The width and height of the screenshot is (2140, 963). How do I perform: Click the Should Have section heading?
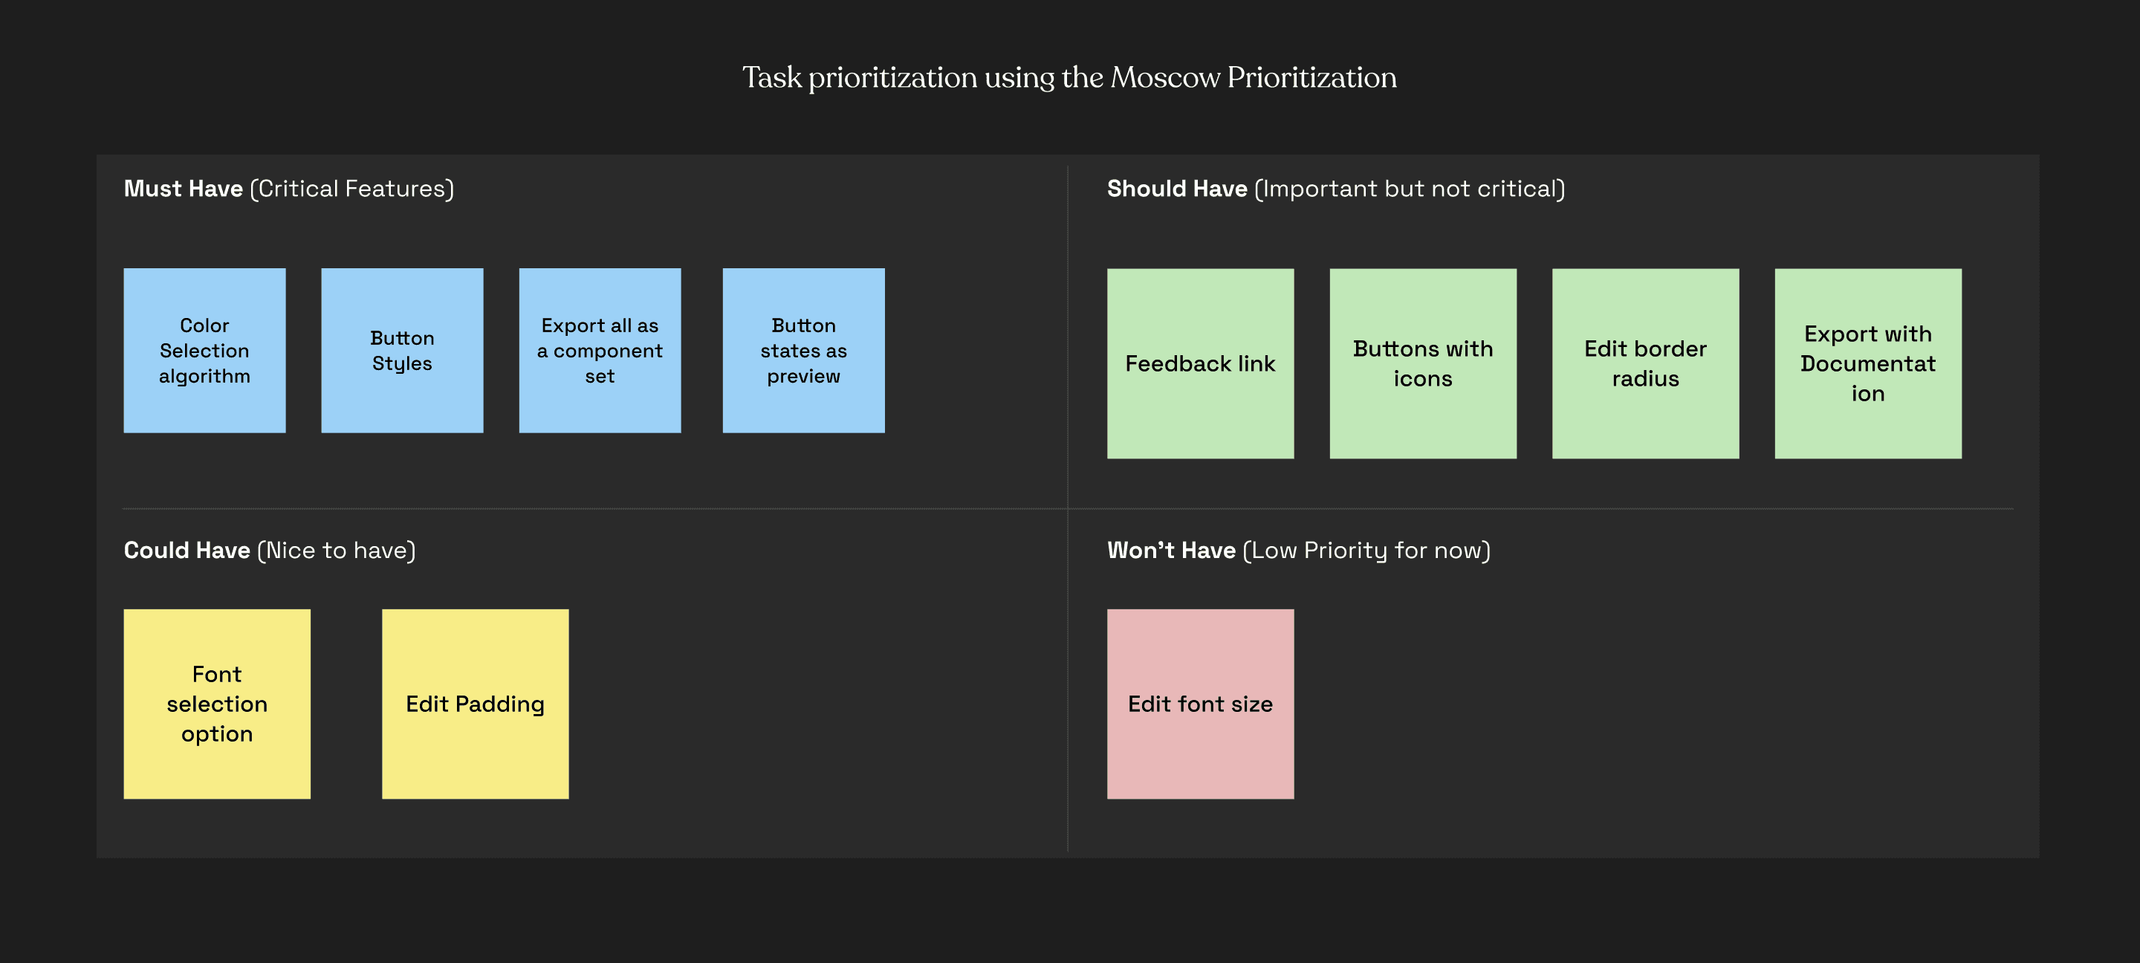click(1177, 189)
